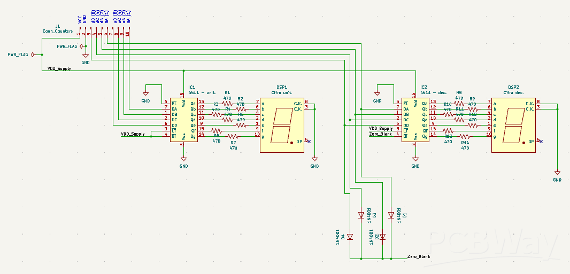The width and height of the screenshot is (570, 274).
Task: Click the Conn_Counters value label
Action: tap(57, 31)
